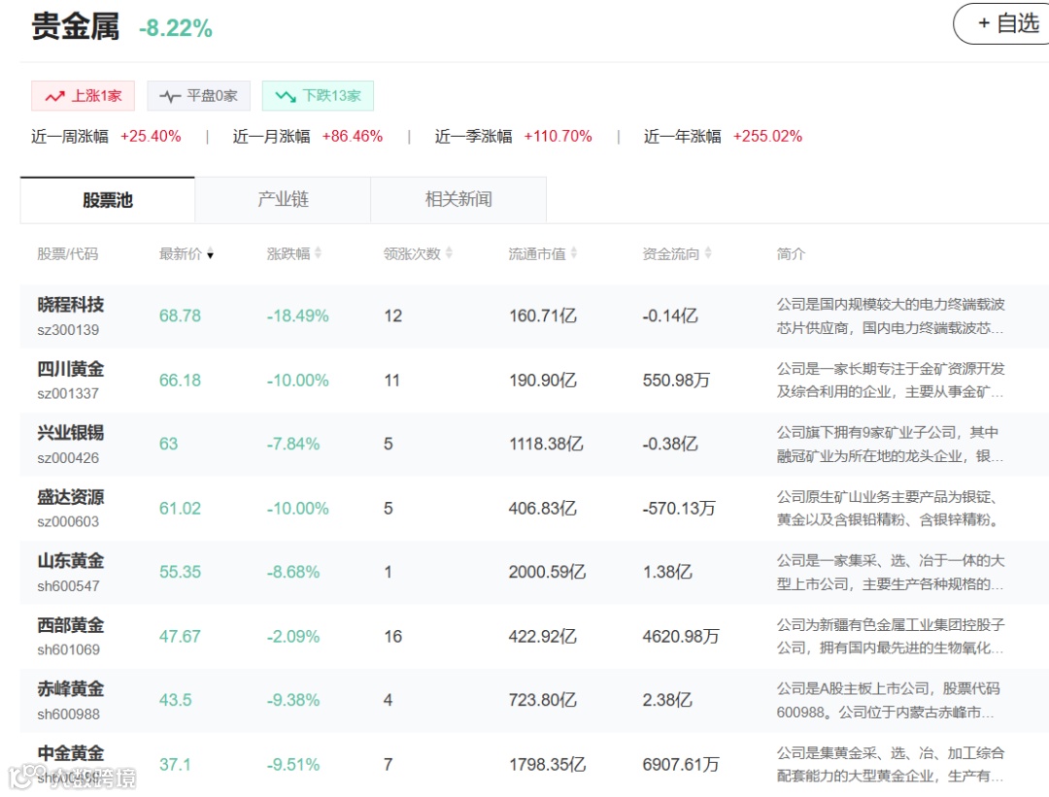
Task: Click 近一周涨幅 value +25.40%
Action: tap(151, 137)
